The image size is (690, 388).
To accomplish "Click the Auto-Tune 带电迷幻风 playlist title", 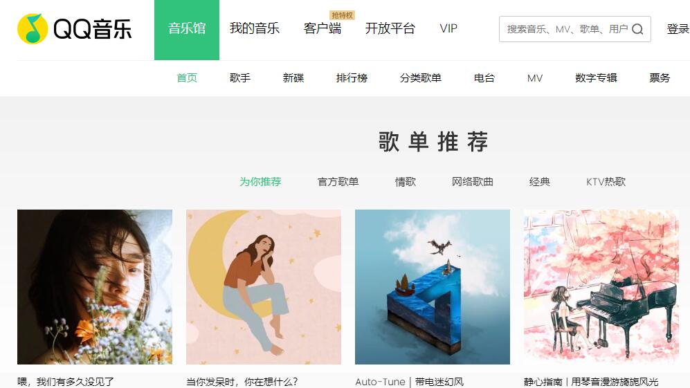I will (x=409, y=382).
